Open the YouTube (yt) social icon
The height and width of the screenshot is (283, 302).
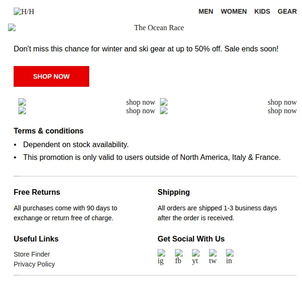196,257
